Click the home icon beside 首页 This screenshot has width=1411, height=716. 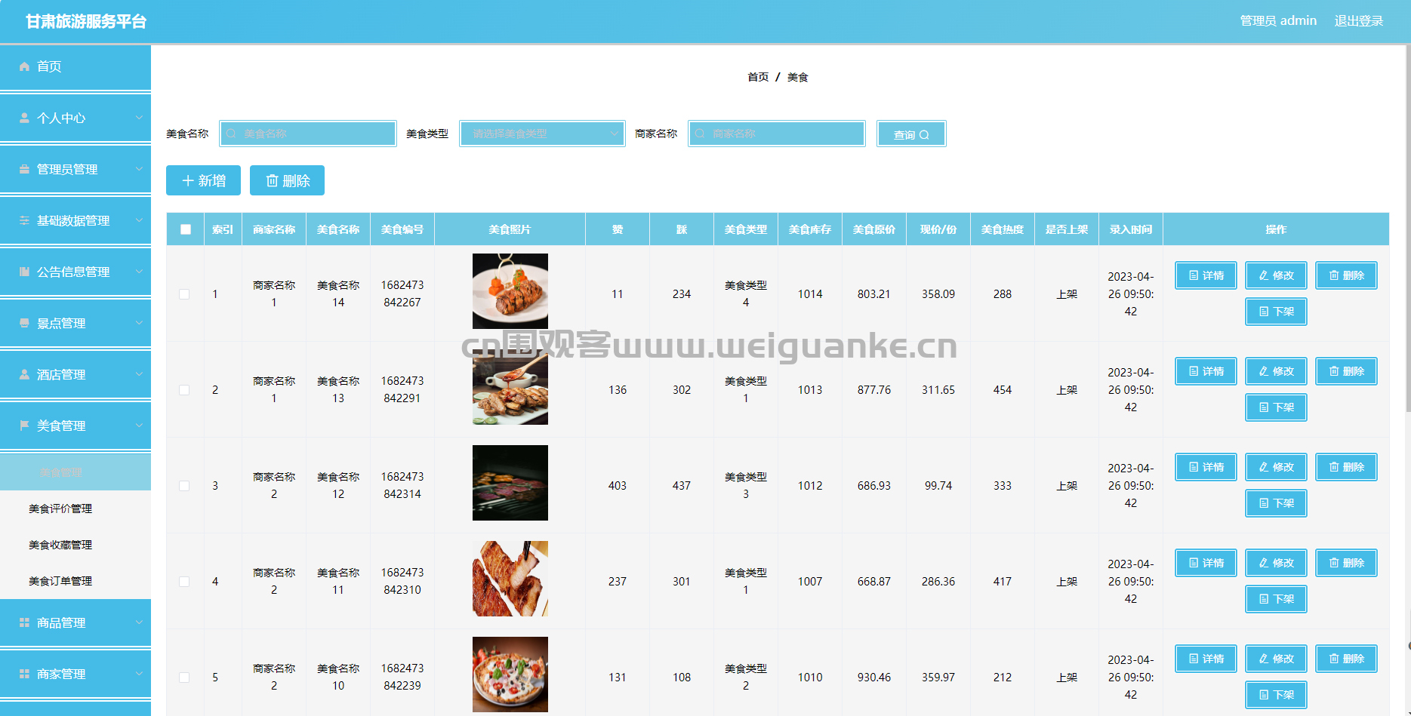24,66
